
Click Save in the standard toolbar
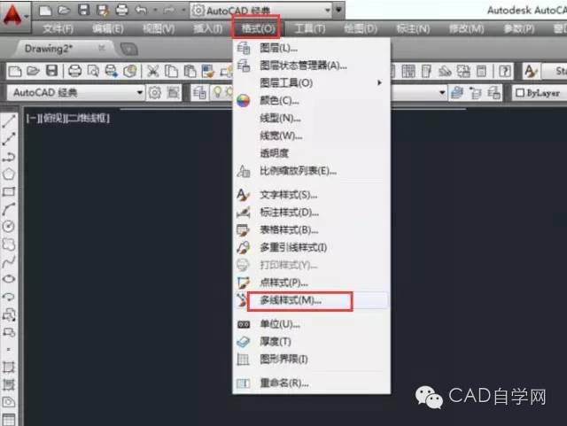pyautogui.click(x=51, y=71)
